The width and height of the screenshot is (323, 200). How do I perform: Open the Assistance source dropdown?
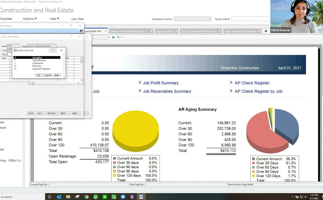192,19
